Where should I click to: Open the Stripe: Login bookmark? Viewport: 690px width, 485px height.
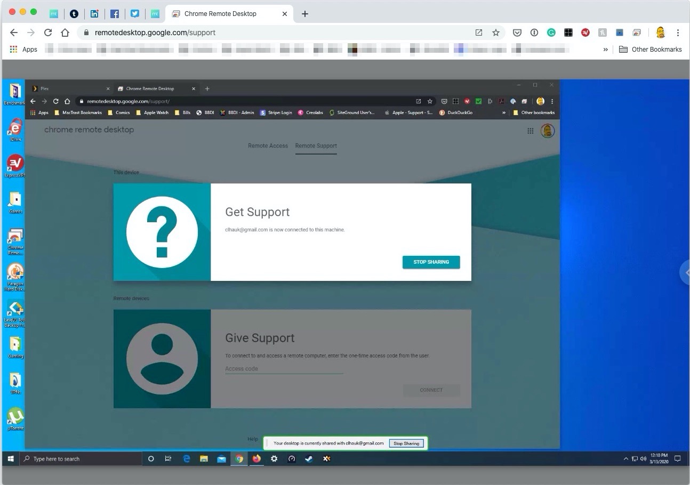tap(276, 112)
